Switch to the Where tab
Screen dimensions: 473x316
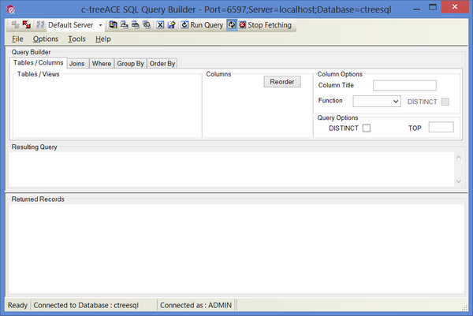coord(101,63)
